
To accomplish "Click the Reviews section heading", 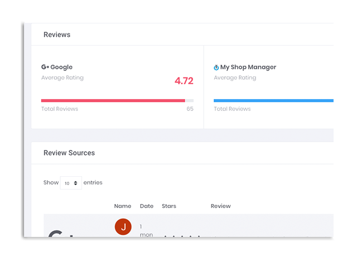I will pyautogui.click(x=57, y=35).
